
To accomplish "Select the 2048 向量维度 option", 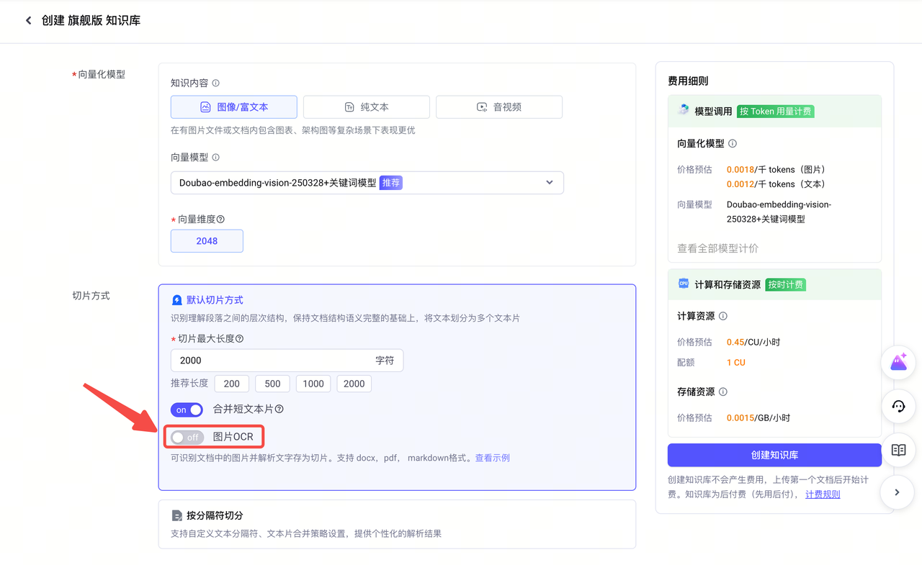I will point(207,241).
